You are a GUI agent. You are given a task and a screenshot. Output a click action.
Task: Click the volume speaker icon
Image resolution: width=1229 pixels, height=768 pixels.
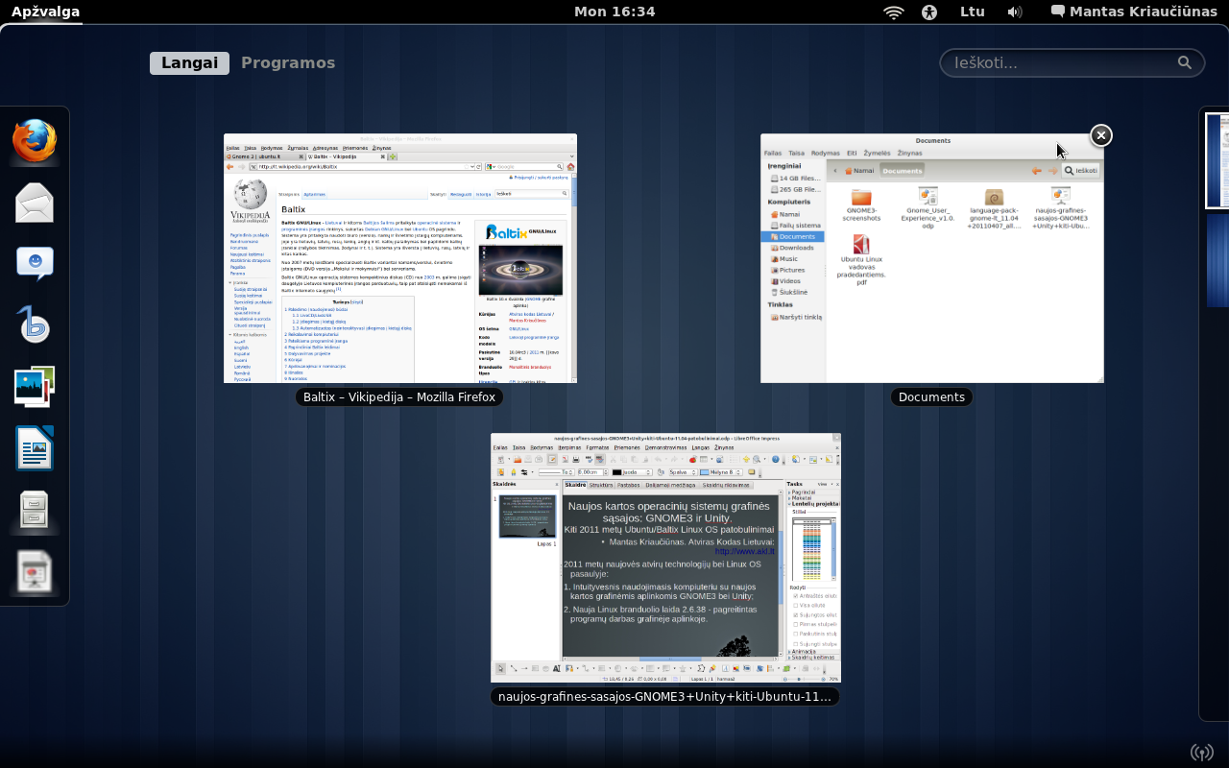(1015, 12)
